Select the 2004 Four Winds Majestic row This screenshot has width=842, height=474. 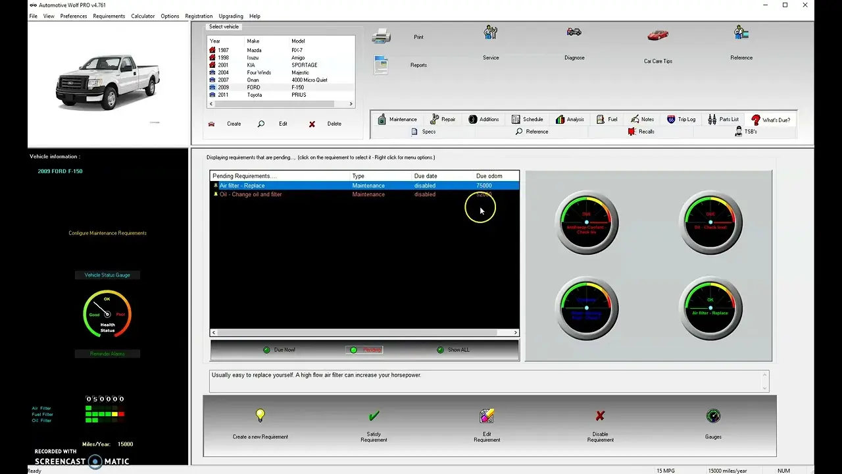click(x=281, y=72)
